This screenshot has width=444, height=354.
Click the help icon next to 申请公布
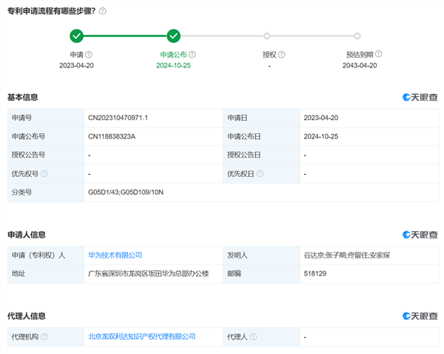coord(192,55)
